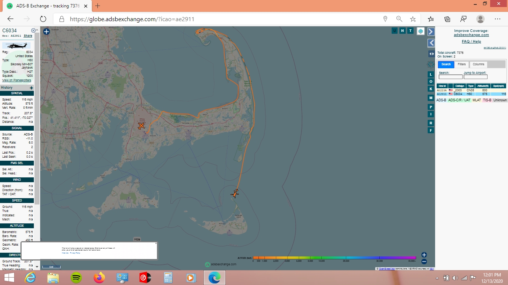
Task: Click the R map option button
Action: (x=431, y=123)
